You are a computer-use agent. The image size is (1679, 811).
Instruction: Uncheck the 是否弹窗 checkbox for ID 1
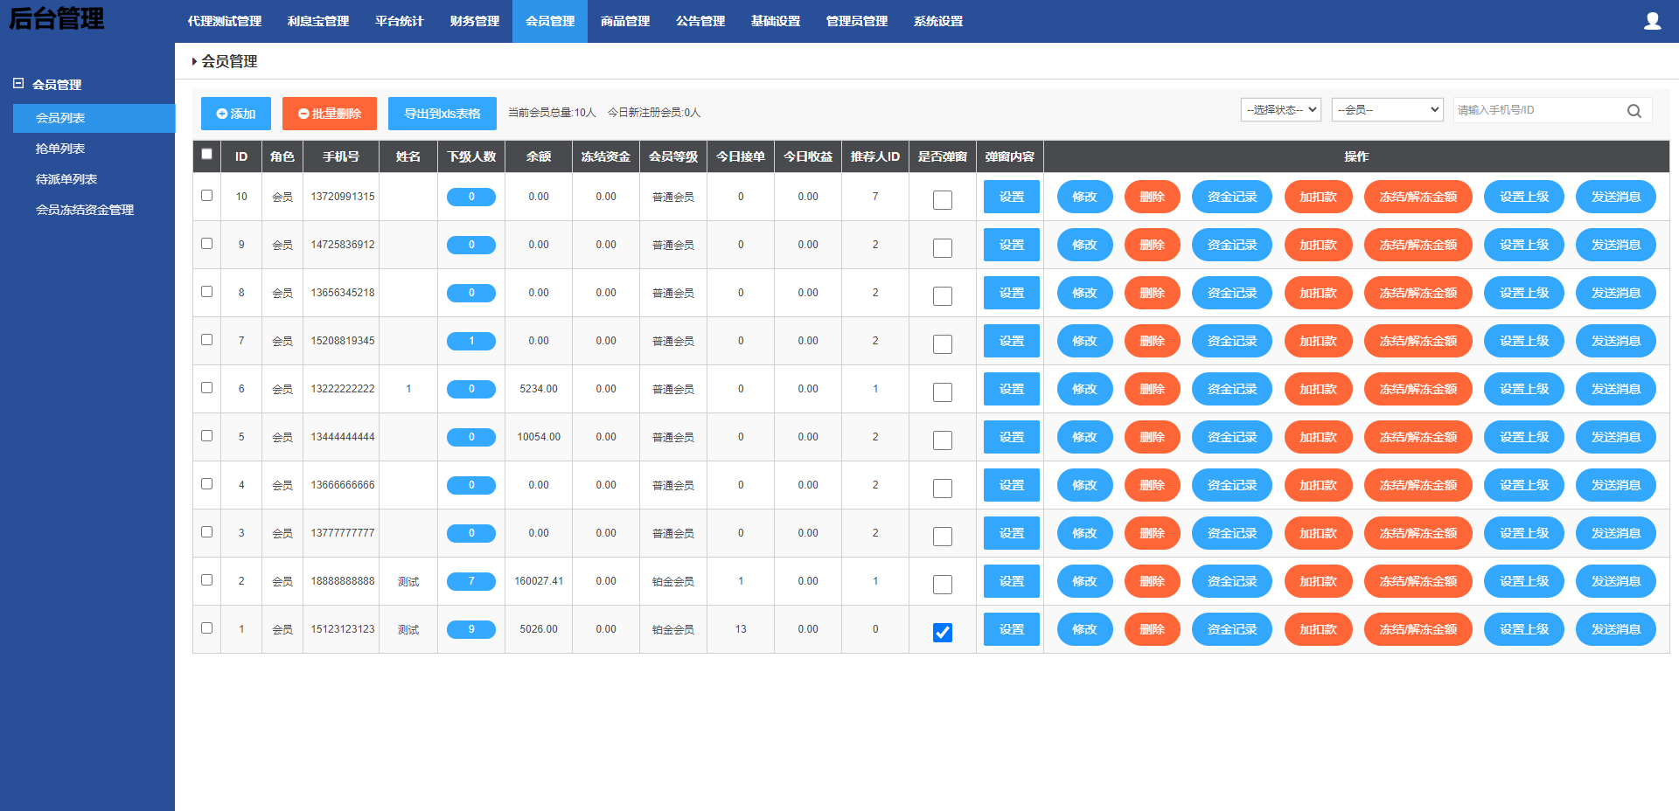coord(942,632)
